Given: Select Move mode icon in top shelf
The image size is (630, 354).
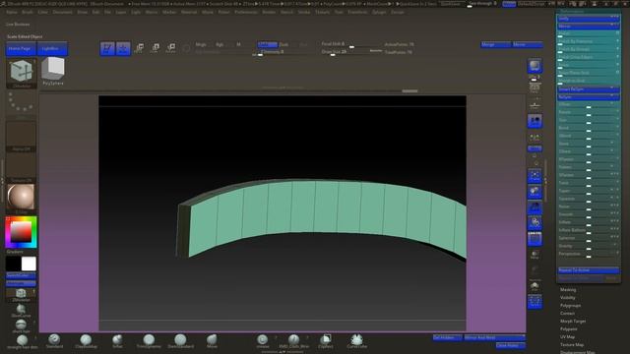Looking at the screenshot, I should click(139, 48).
